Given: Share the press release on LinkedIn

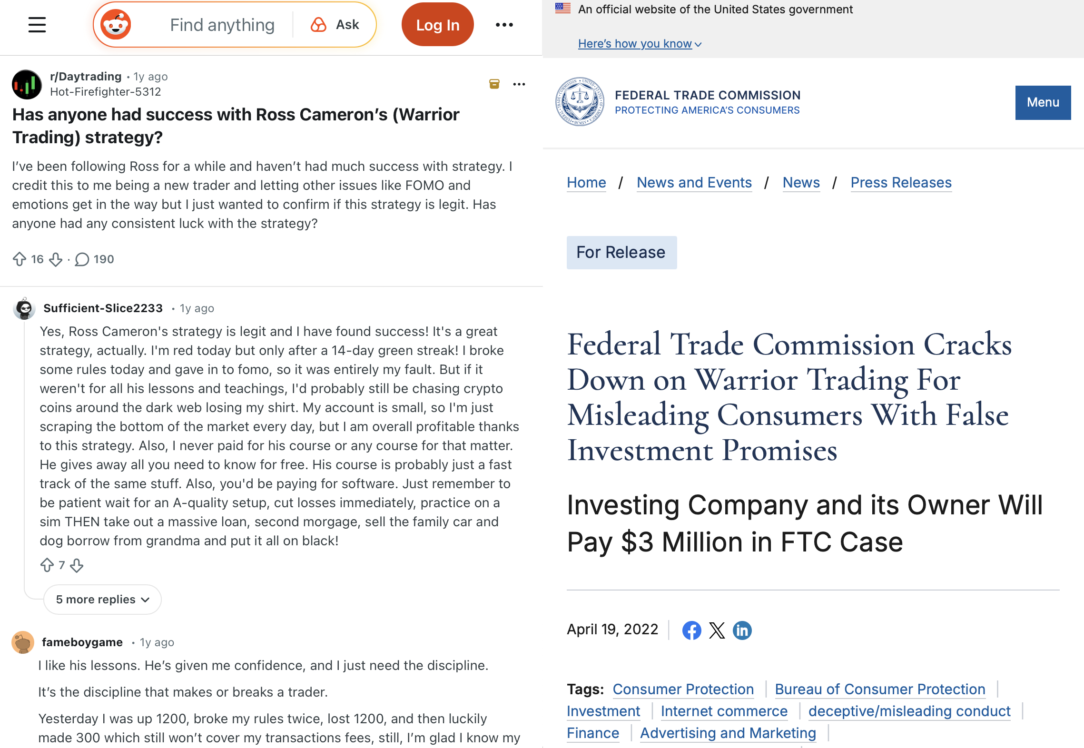Looking at the screenshot, I should click(x=742, y=630).
